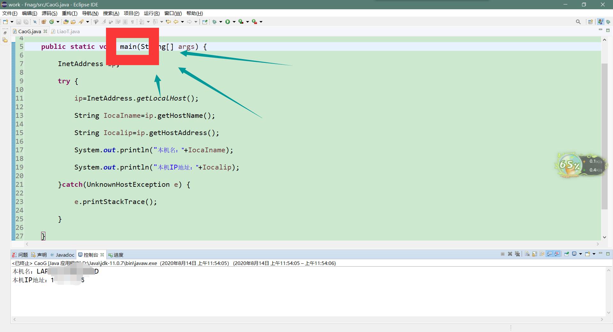The image size is (613, 332).
Task: Open dropdown beside Search flashlight icon
Action: pyautogui.click(x=87, y=22)
